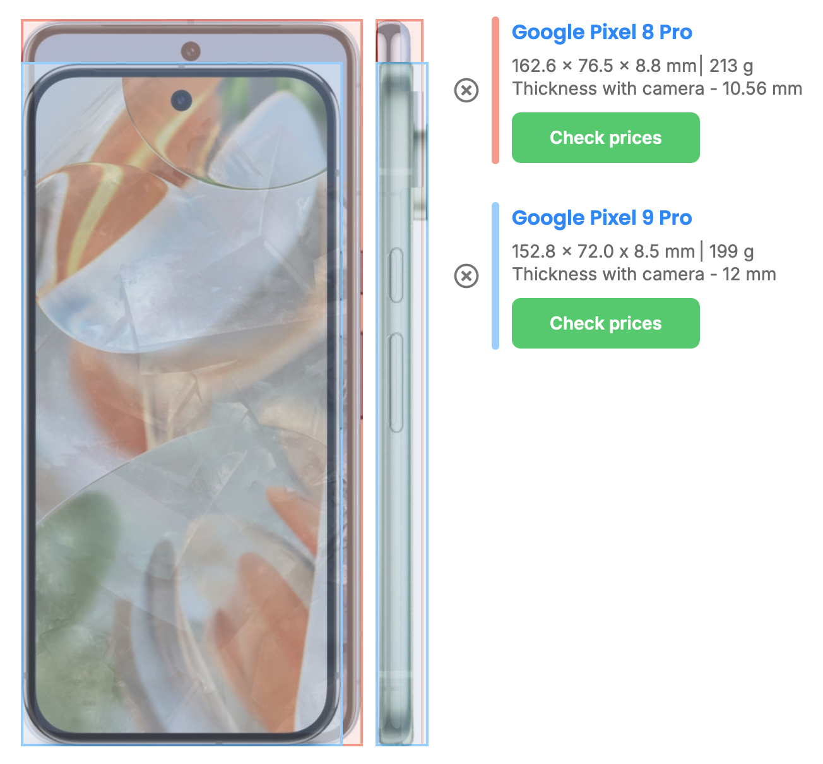Click the Pixel 8 Pro front camera hole
This screenshot has height=764, width=823.
point(191,51)
